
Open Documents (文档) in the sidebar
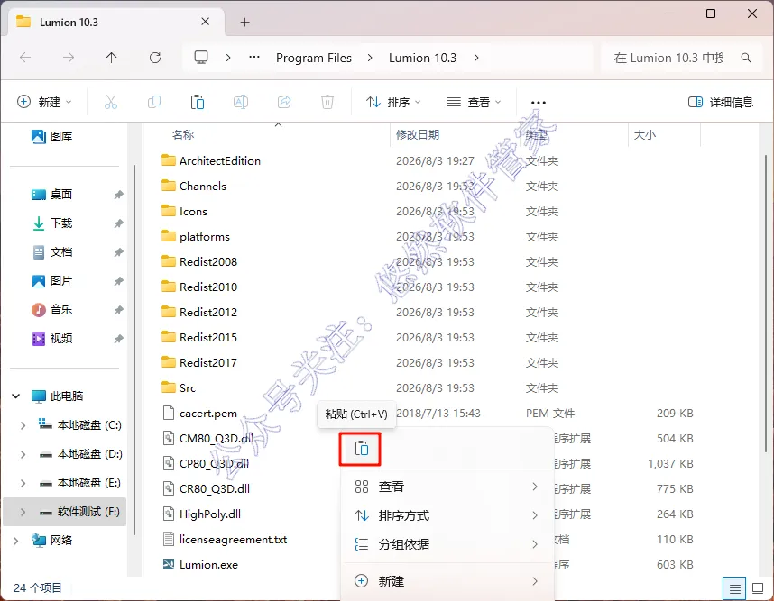coord(51,252)
